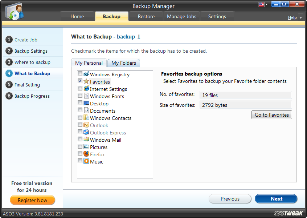Click Register Now
This screenshot has height=218, width=307.
coord(32,200)
